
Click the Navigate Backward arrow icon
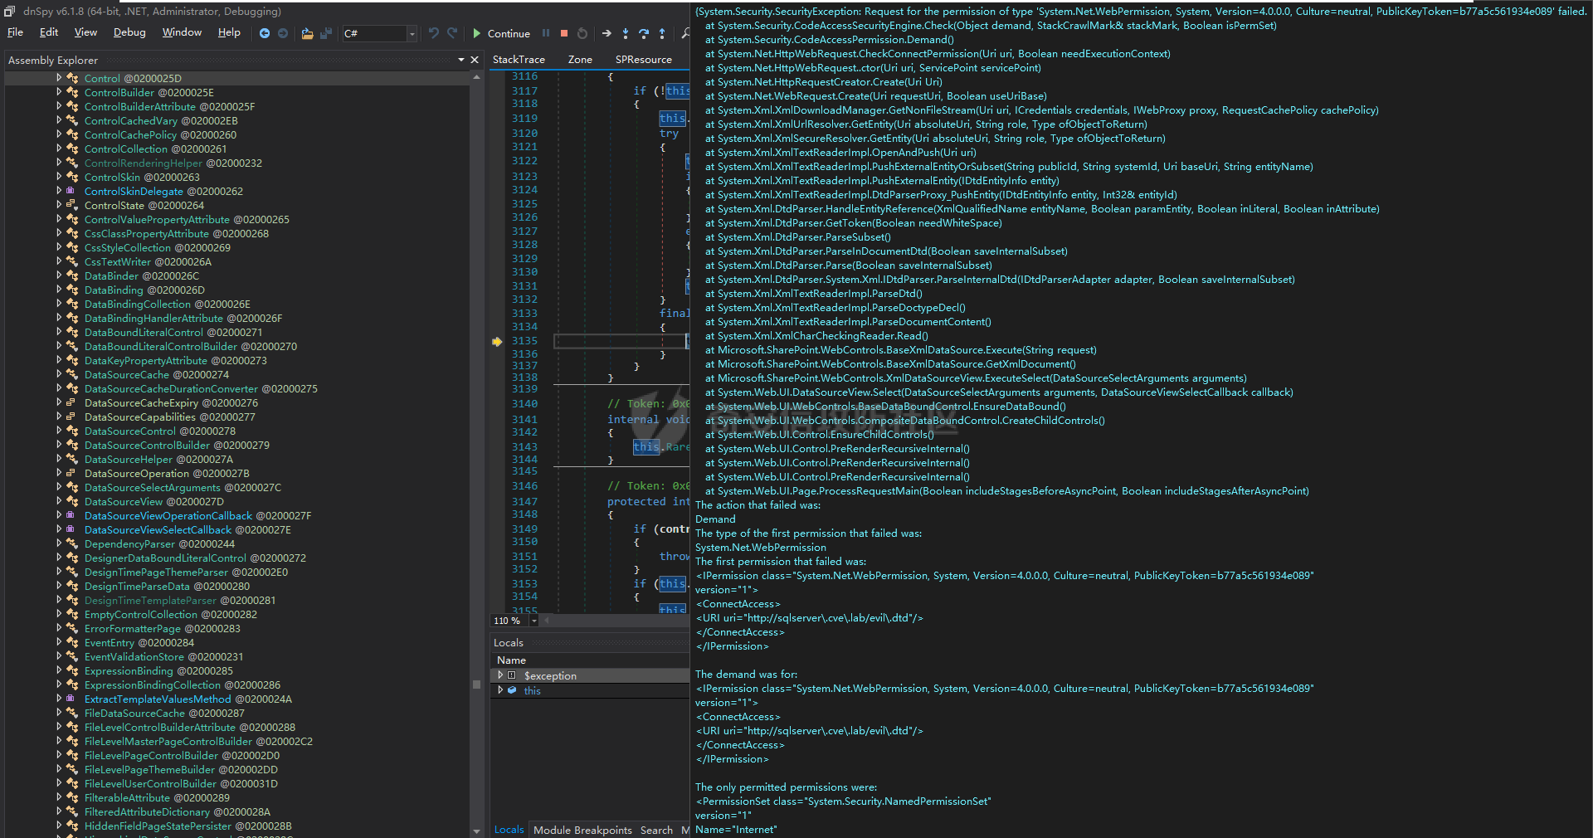pos(265,33)
